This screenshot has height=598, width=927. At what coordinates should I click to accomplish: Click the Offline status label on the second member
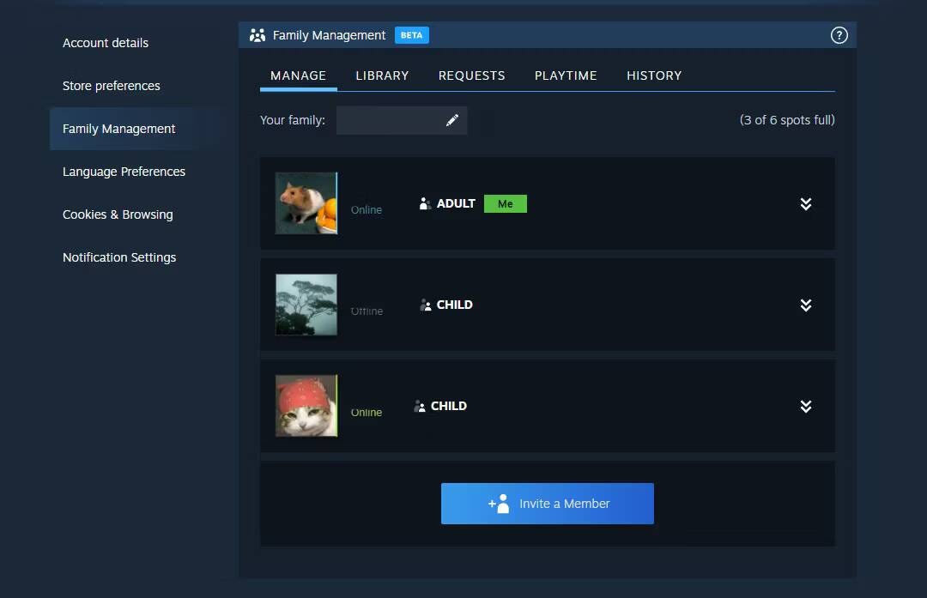click(367, 311)
